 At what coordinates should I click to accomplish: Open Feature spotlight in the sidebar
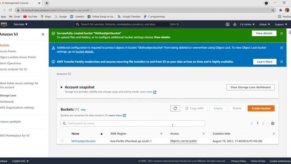(10, 122)
